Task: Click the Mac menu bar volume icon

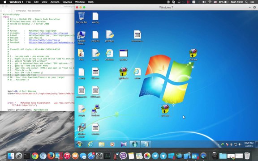Action: coord(204,2)
